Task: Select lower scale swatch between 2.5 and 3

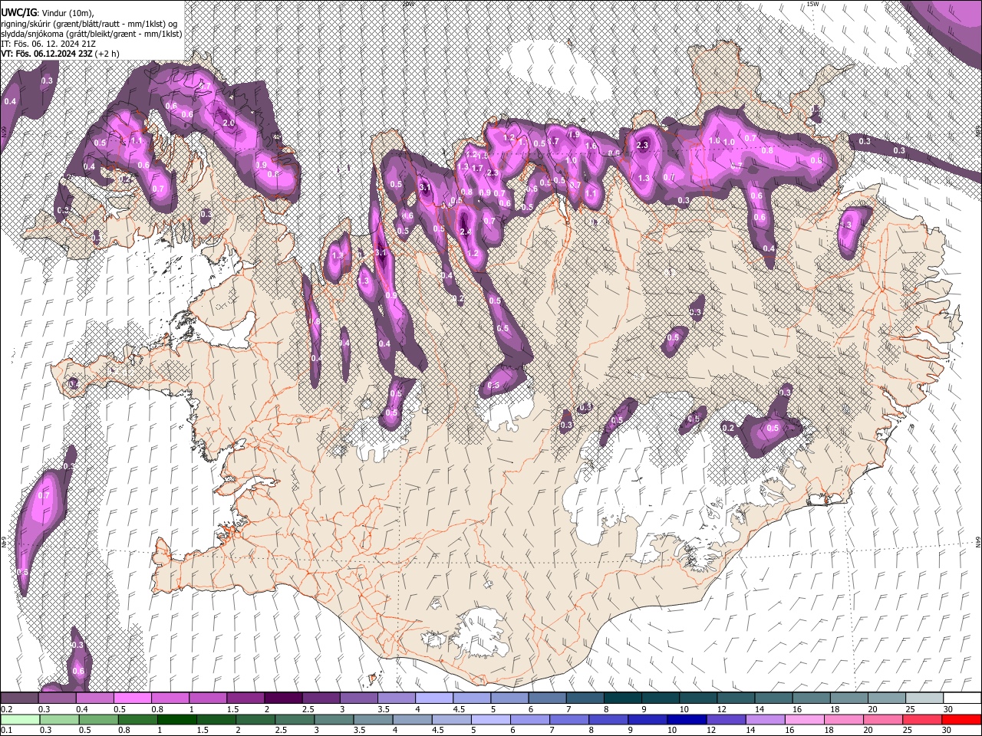Action: tap(295, 719)
